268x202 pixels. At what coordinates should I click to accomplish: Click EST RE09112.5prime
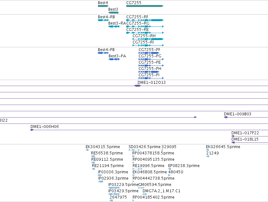tap(93, 163)
